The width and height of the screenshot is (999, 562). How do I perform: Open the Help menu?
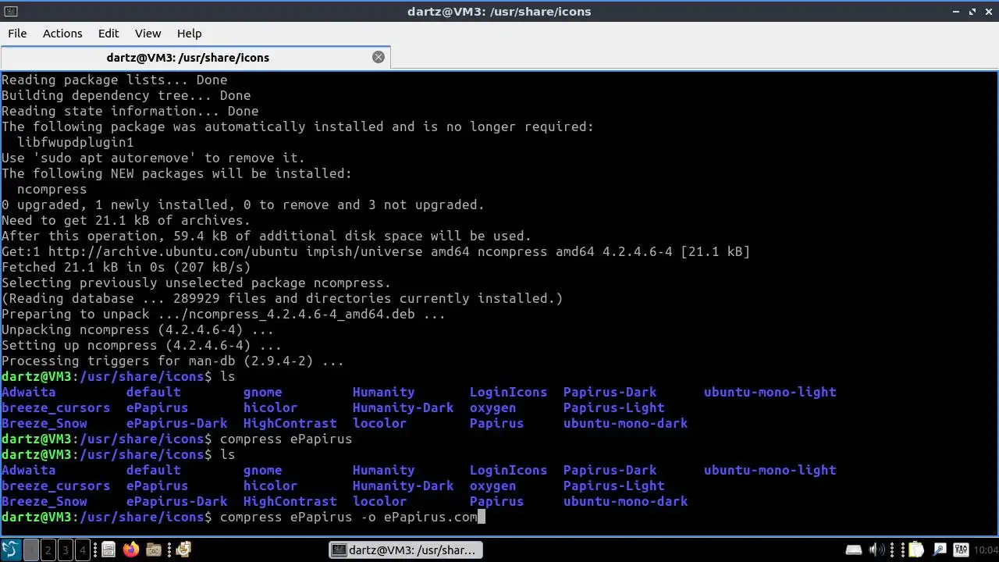point(189,34)
